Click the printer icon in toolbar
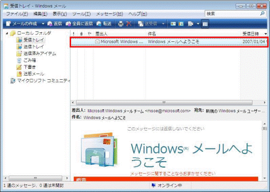 (120, 23)
